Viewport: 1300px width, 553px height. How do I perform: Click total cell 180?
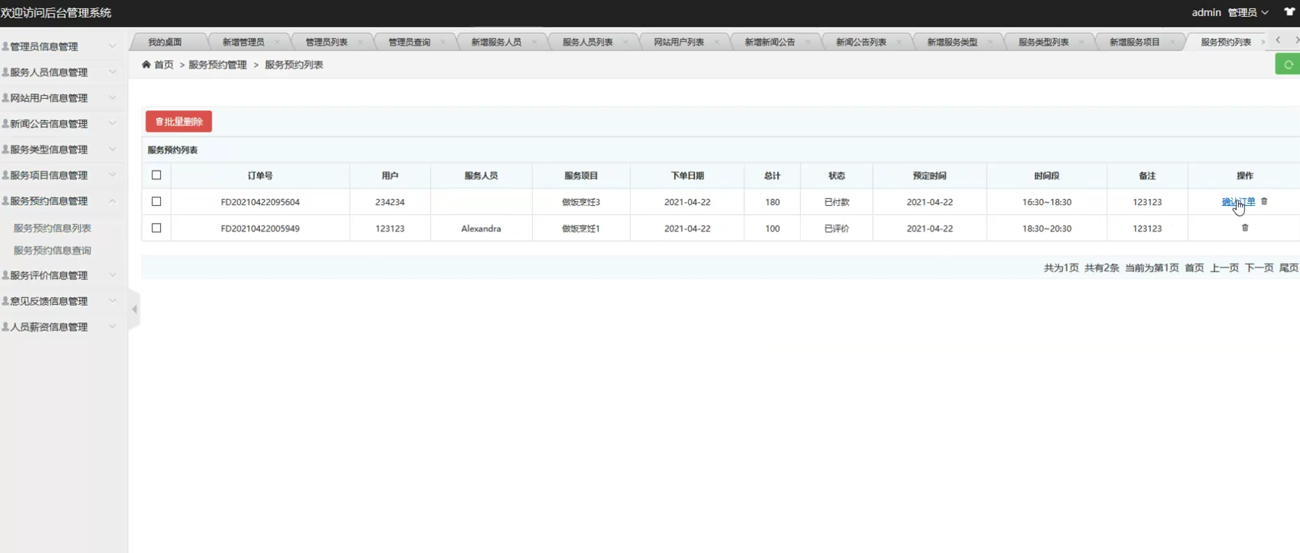point(772,202)
